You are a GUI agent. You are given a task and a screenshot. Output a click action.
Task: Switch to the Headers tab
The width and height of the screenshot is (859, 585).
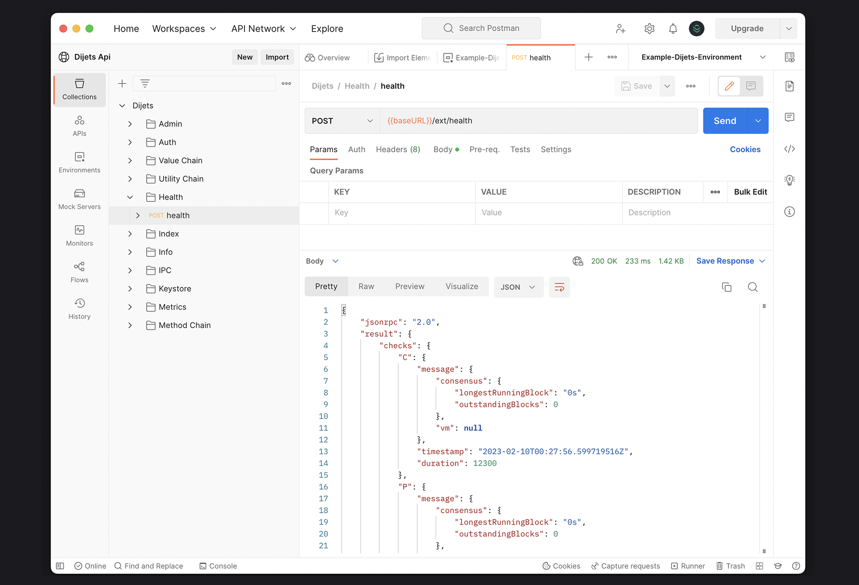(x=398, y=149)
